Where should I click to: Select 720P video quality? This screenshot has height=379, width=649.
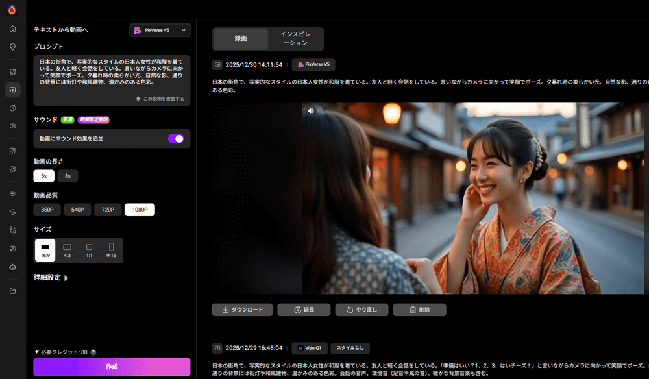click(x=108, y=210)
